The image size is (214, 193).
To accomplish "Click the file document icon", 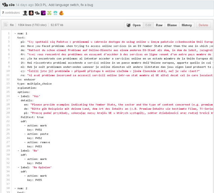I will pos(6,25).
